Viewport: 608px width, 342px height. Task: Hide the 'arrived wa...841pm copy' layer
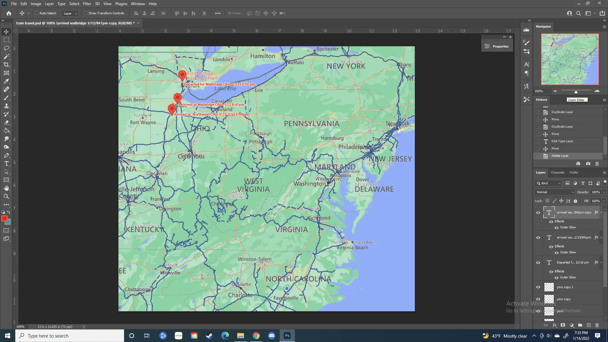[x=538, y=212]
